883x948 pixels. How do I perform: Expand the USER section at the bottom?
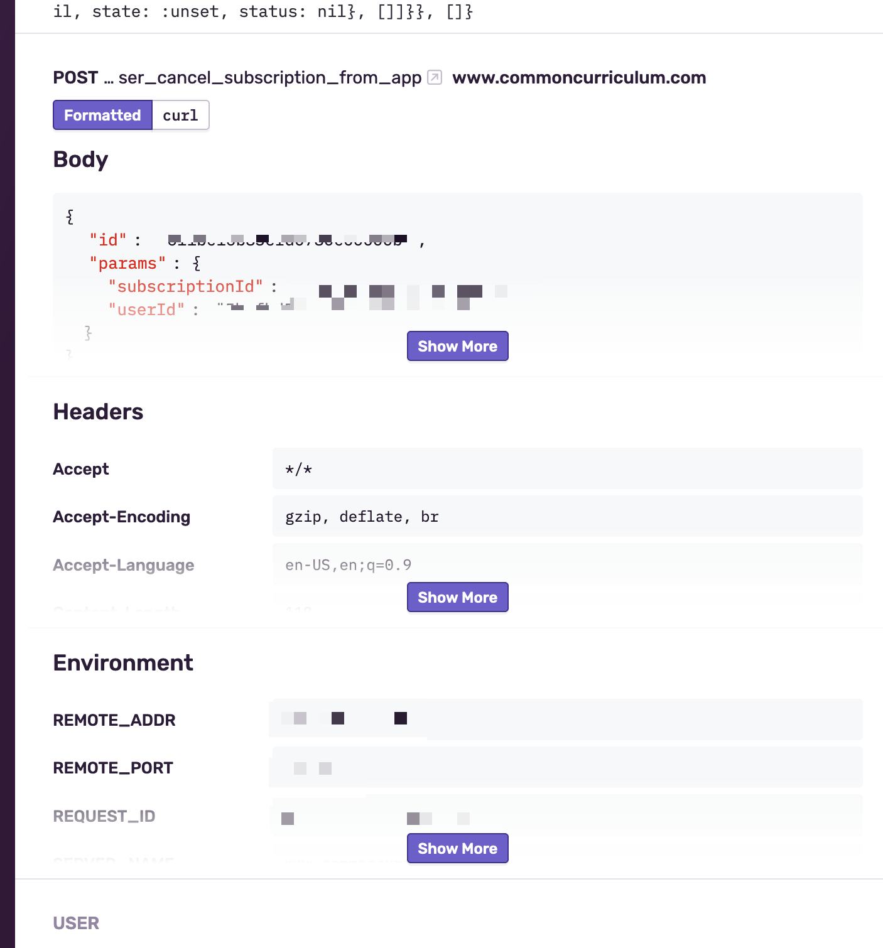[x=75, y=923]
